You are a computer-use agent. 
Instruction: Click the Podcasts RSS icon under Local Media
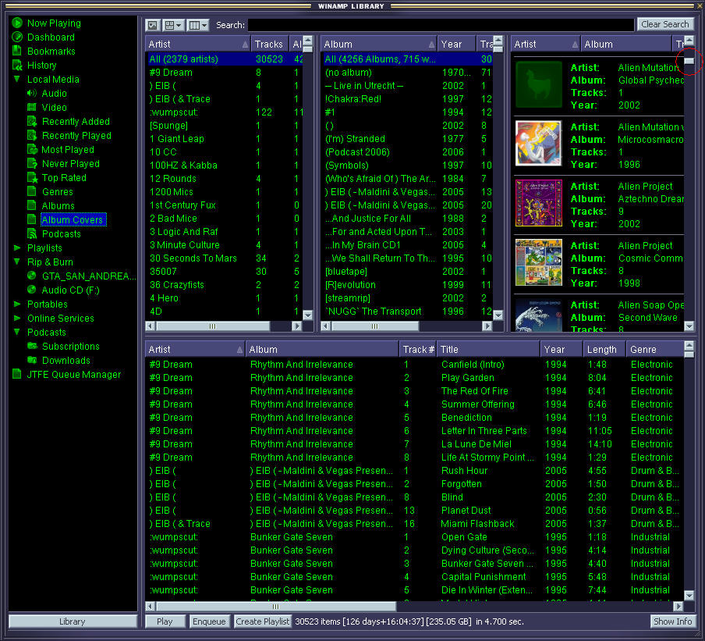point(31,233)
